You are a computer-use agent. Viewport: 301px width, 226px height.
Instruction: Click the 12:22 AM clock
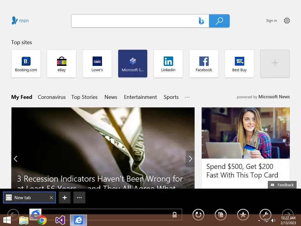[288, 218]
